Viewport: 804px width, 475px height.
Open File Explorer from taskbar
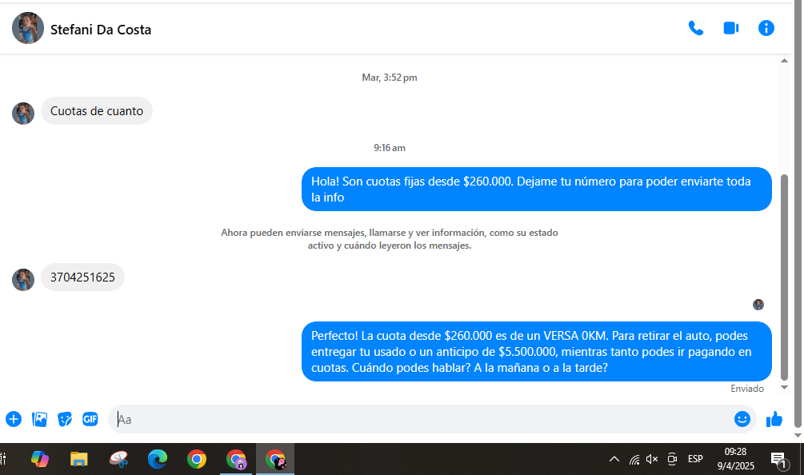(78, 459)
